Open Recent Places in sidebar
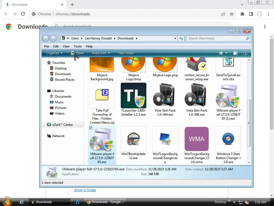 point(65,79)
